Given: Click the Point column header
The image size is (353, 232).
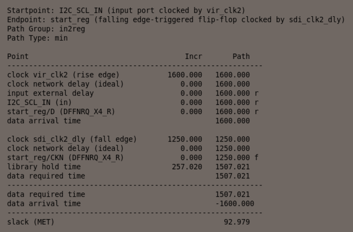Looking at the screenshot, I should pyautogui.click(x=18, y=56).
